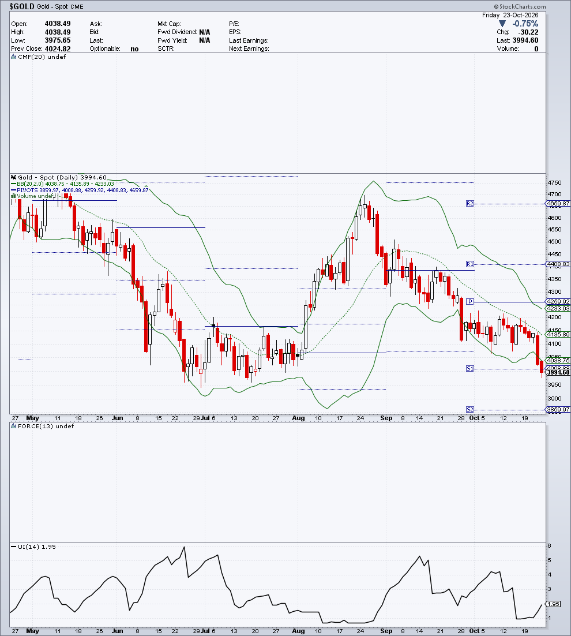This screenshot has width=571, height=636.
Task: Click the 1.95 value tag on UI axis
Action: coord(554,604)
